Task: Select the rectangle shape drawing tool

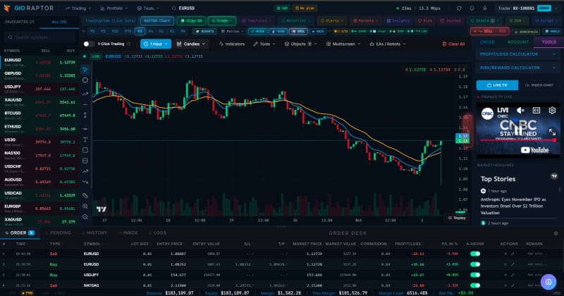Action: click(x=85, y=150)
